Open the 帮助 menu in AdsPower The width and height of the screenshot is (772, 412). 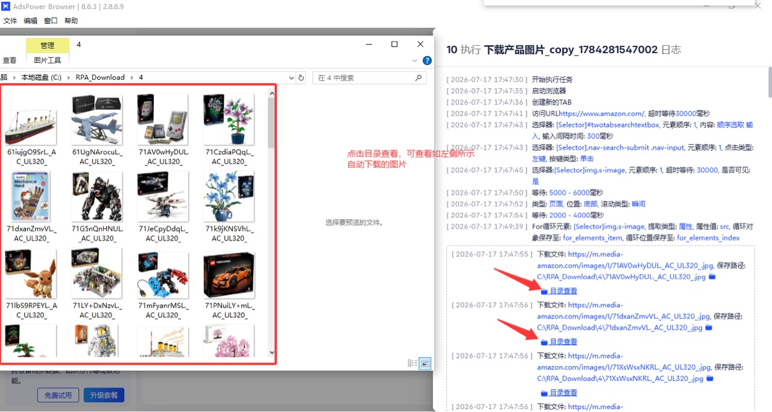[x=71, y=21]
